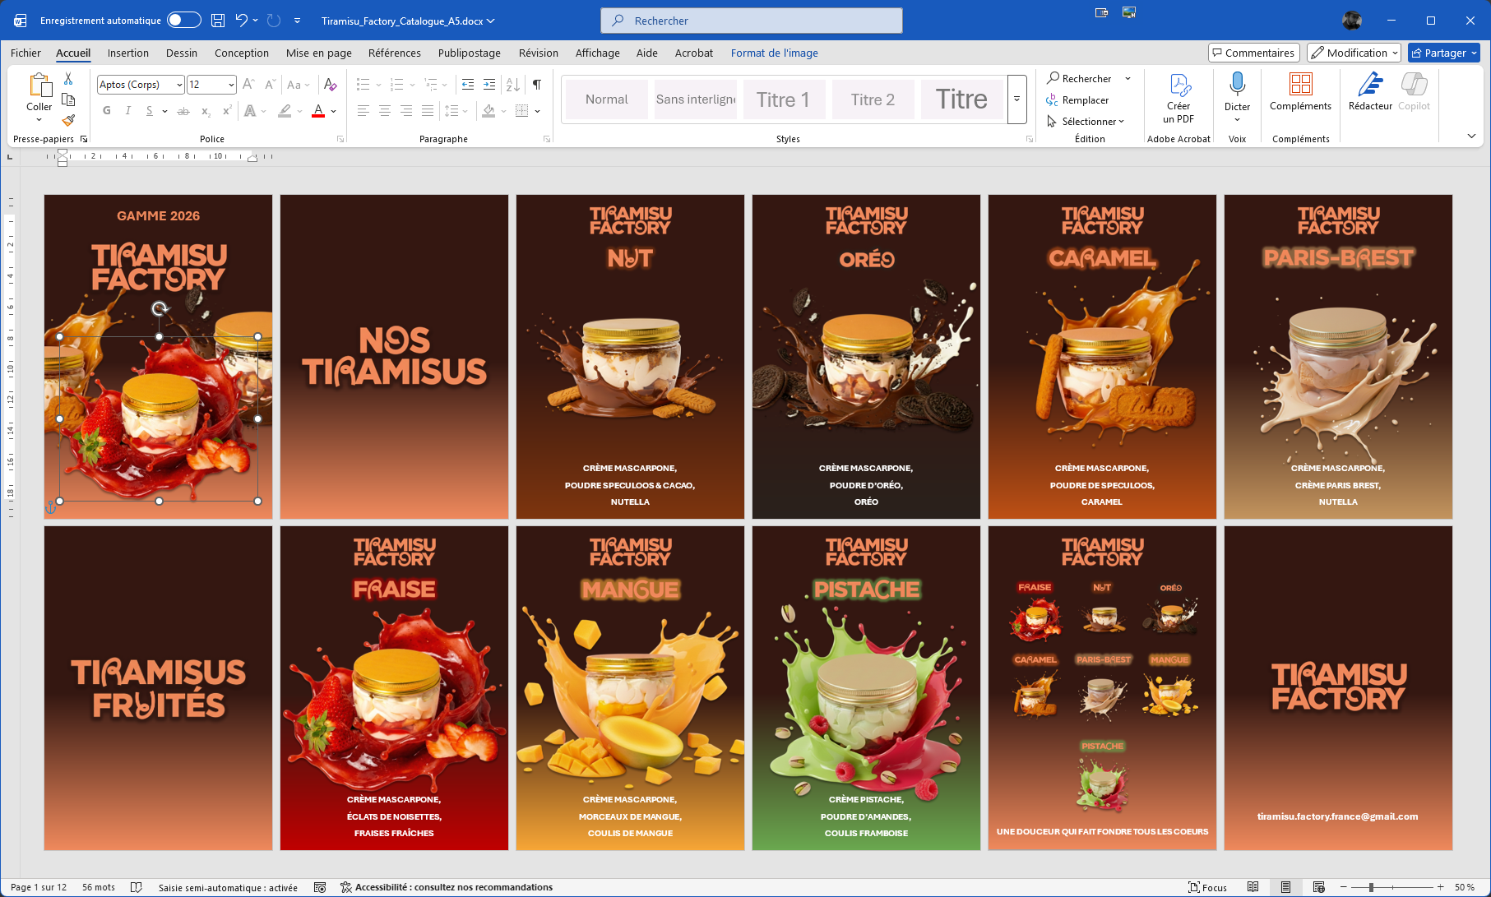Click the Format Painter brush icon
This screenshot has height=897, width=1491.
click(68, 120)
